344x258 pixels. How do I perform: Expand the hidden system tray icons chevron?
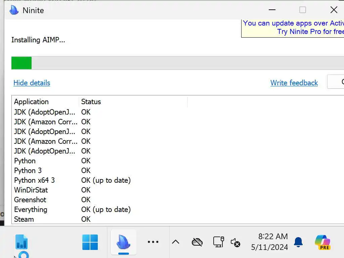pyautogui.click(x=175, y=242)
